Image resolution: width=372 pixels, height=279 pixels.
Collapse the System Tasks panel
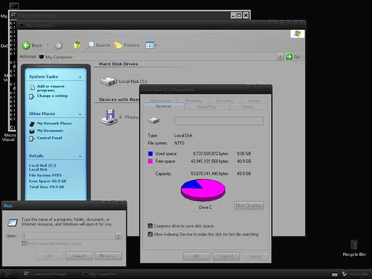[80, 77]
